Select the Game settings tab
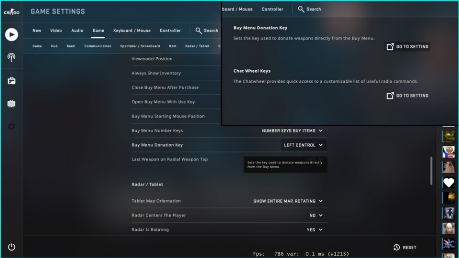 tap(98, 31)
